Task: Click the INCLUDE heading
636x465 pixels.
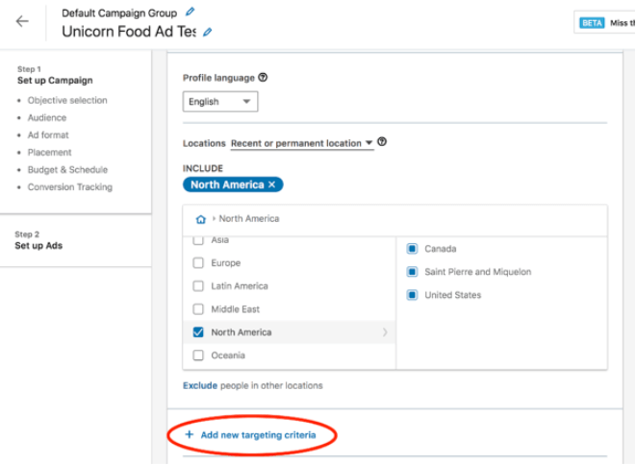Action: [x=203, y=168]
